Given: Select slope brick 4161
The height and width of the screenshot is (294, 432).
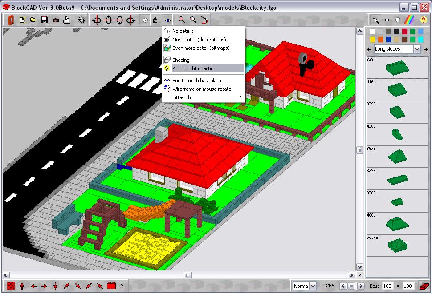Looking at the screenshot, I should pyautogui.click(x=397, y=90).
